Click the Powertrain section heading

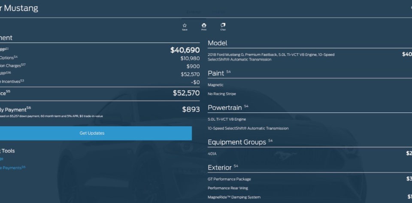click(x=224, y=108)
